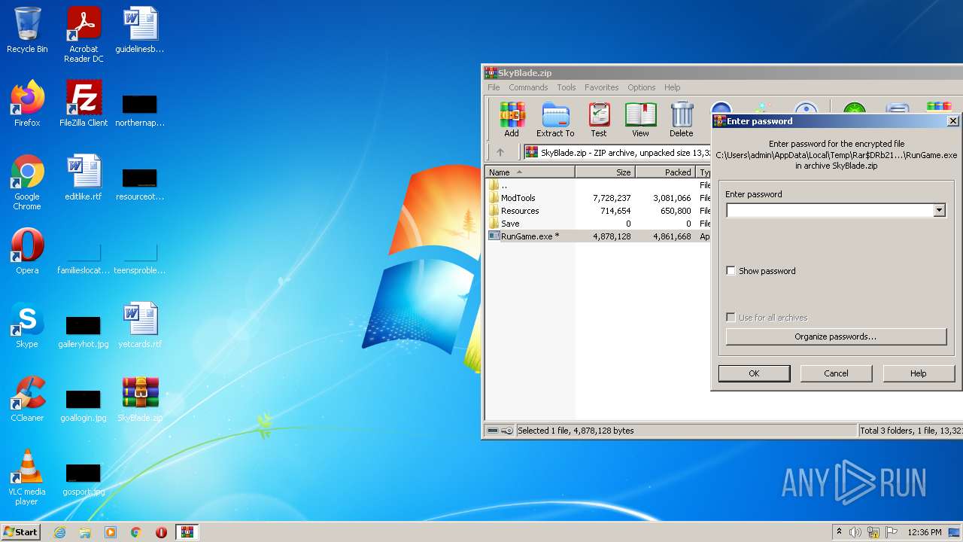This screenshot has height=542, width=963.
Task: Open CCleaner desktop shortcut
Action: (x=27, y=398)
